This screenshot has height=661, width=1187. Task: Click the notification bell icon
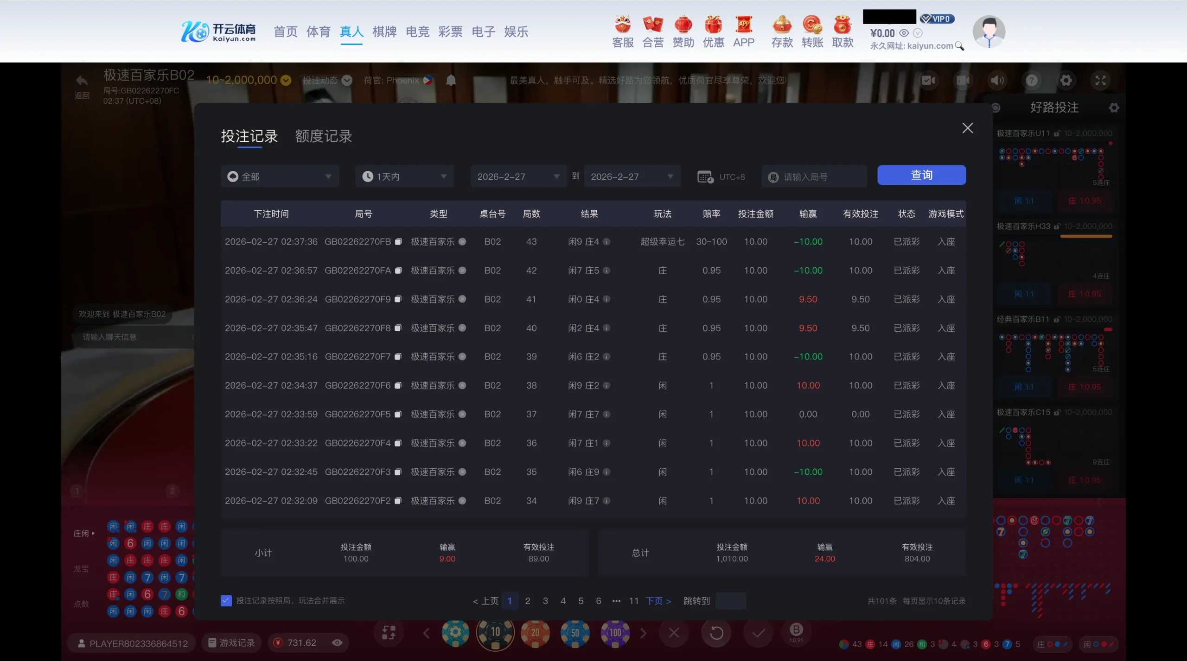(451, 81)
